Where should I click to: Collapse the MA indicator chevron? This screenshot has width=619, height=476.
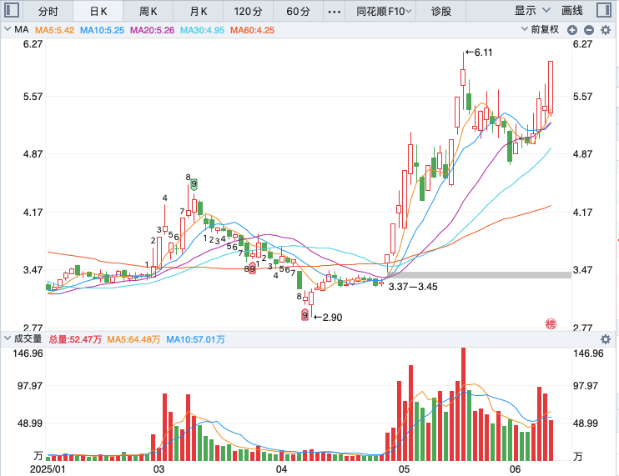point(8,29)
